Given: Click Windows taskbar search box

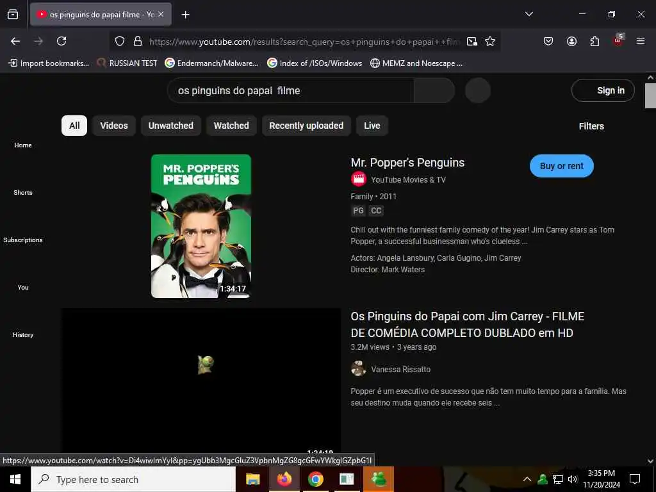Looking at the screenshot, I should 133,479.
